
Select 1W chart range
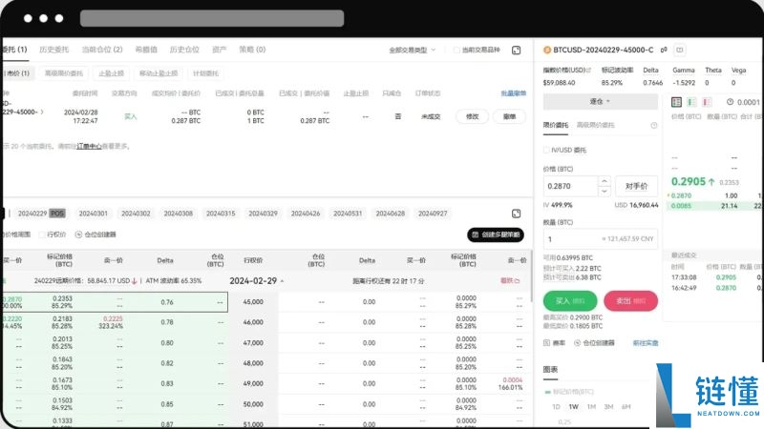click(574, 407)
